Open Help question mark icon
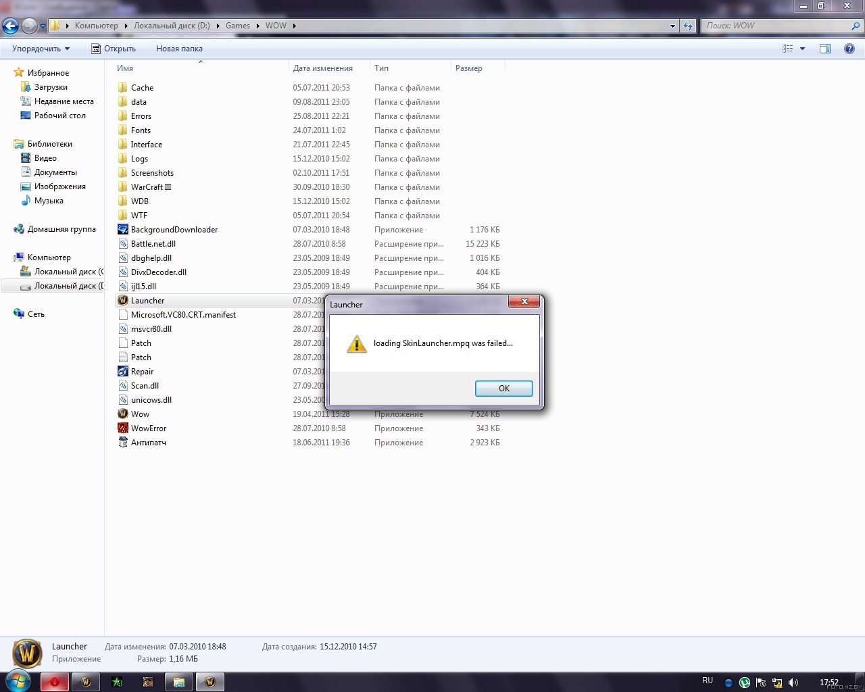This screenshot has width=865, height=692. point(849,49)
